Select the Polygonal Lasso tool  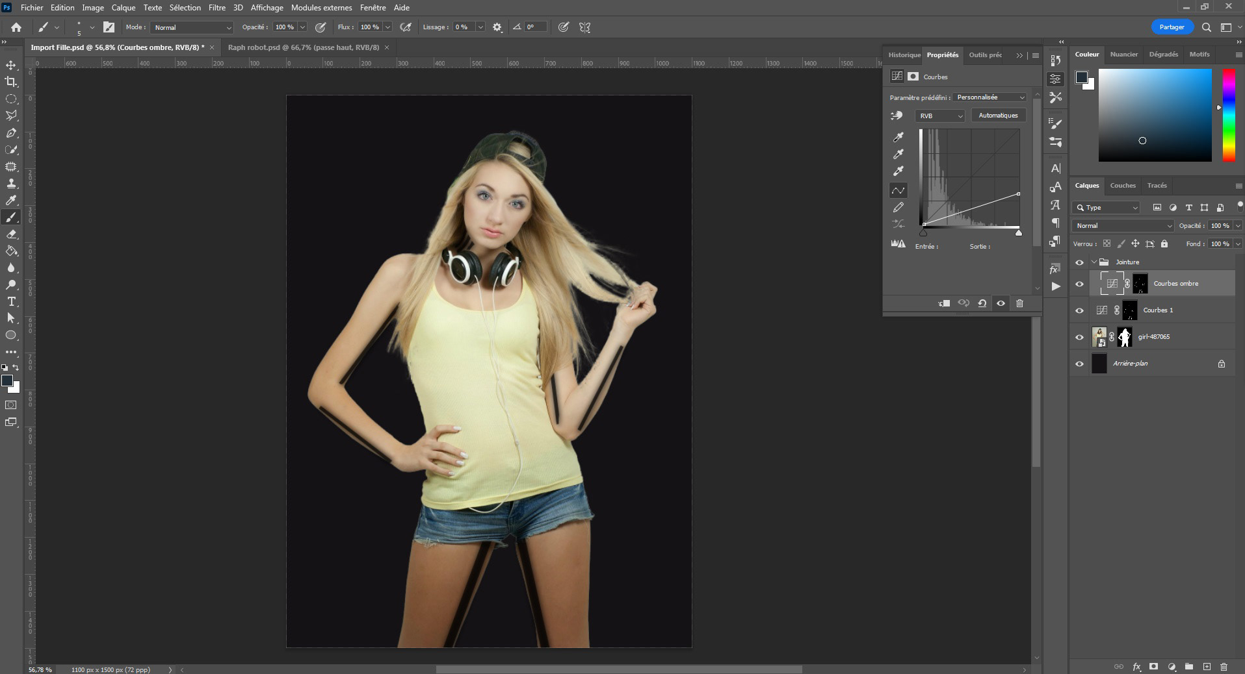point(11,116)
